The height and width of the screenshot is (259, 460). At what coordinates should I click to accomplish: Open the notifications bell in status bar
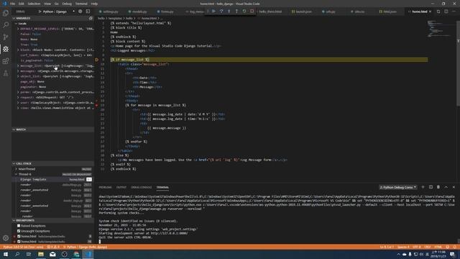click(x=455, y=247)
